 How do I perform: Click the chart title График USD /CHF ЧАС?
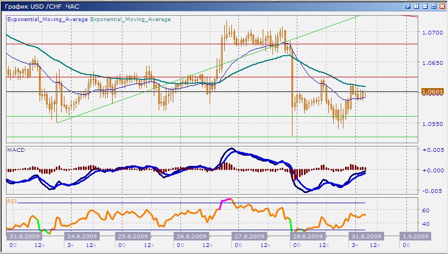pos(38,6)
